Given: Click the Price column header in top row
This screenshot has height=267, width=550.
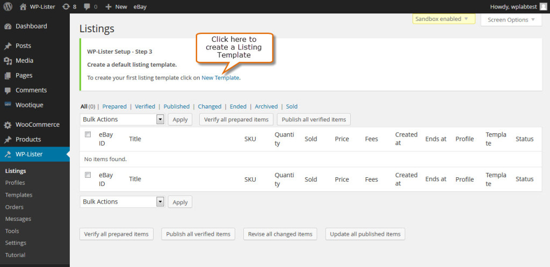Looking at the screenshot, I should tap(342, 139).
